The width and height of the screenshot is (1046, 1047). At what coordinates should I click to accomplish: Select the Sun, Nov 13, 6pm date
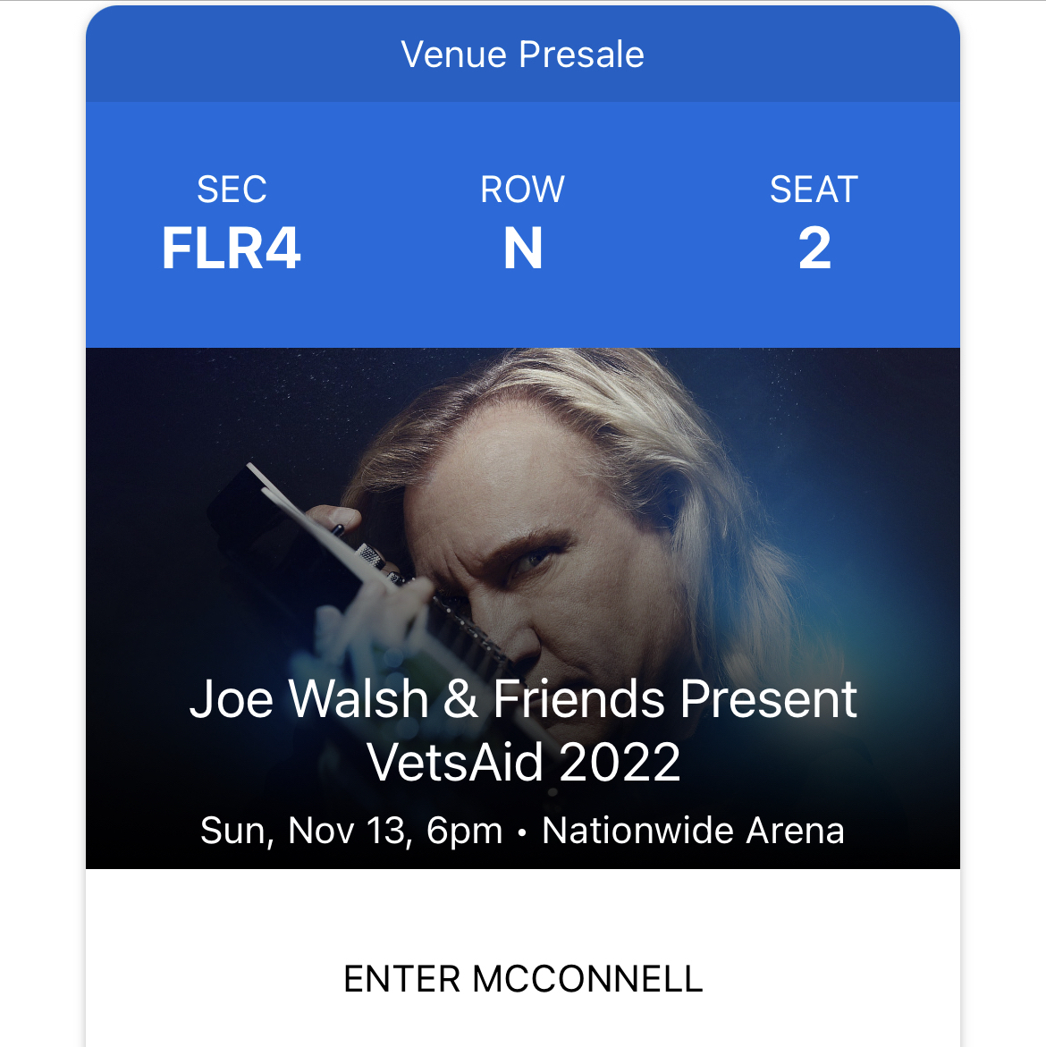click(x=351, y=831)
